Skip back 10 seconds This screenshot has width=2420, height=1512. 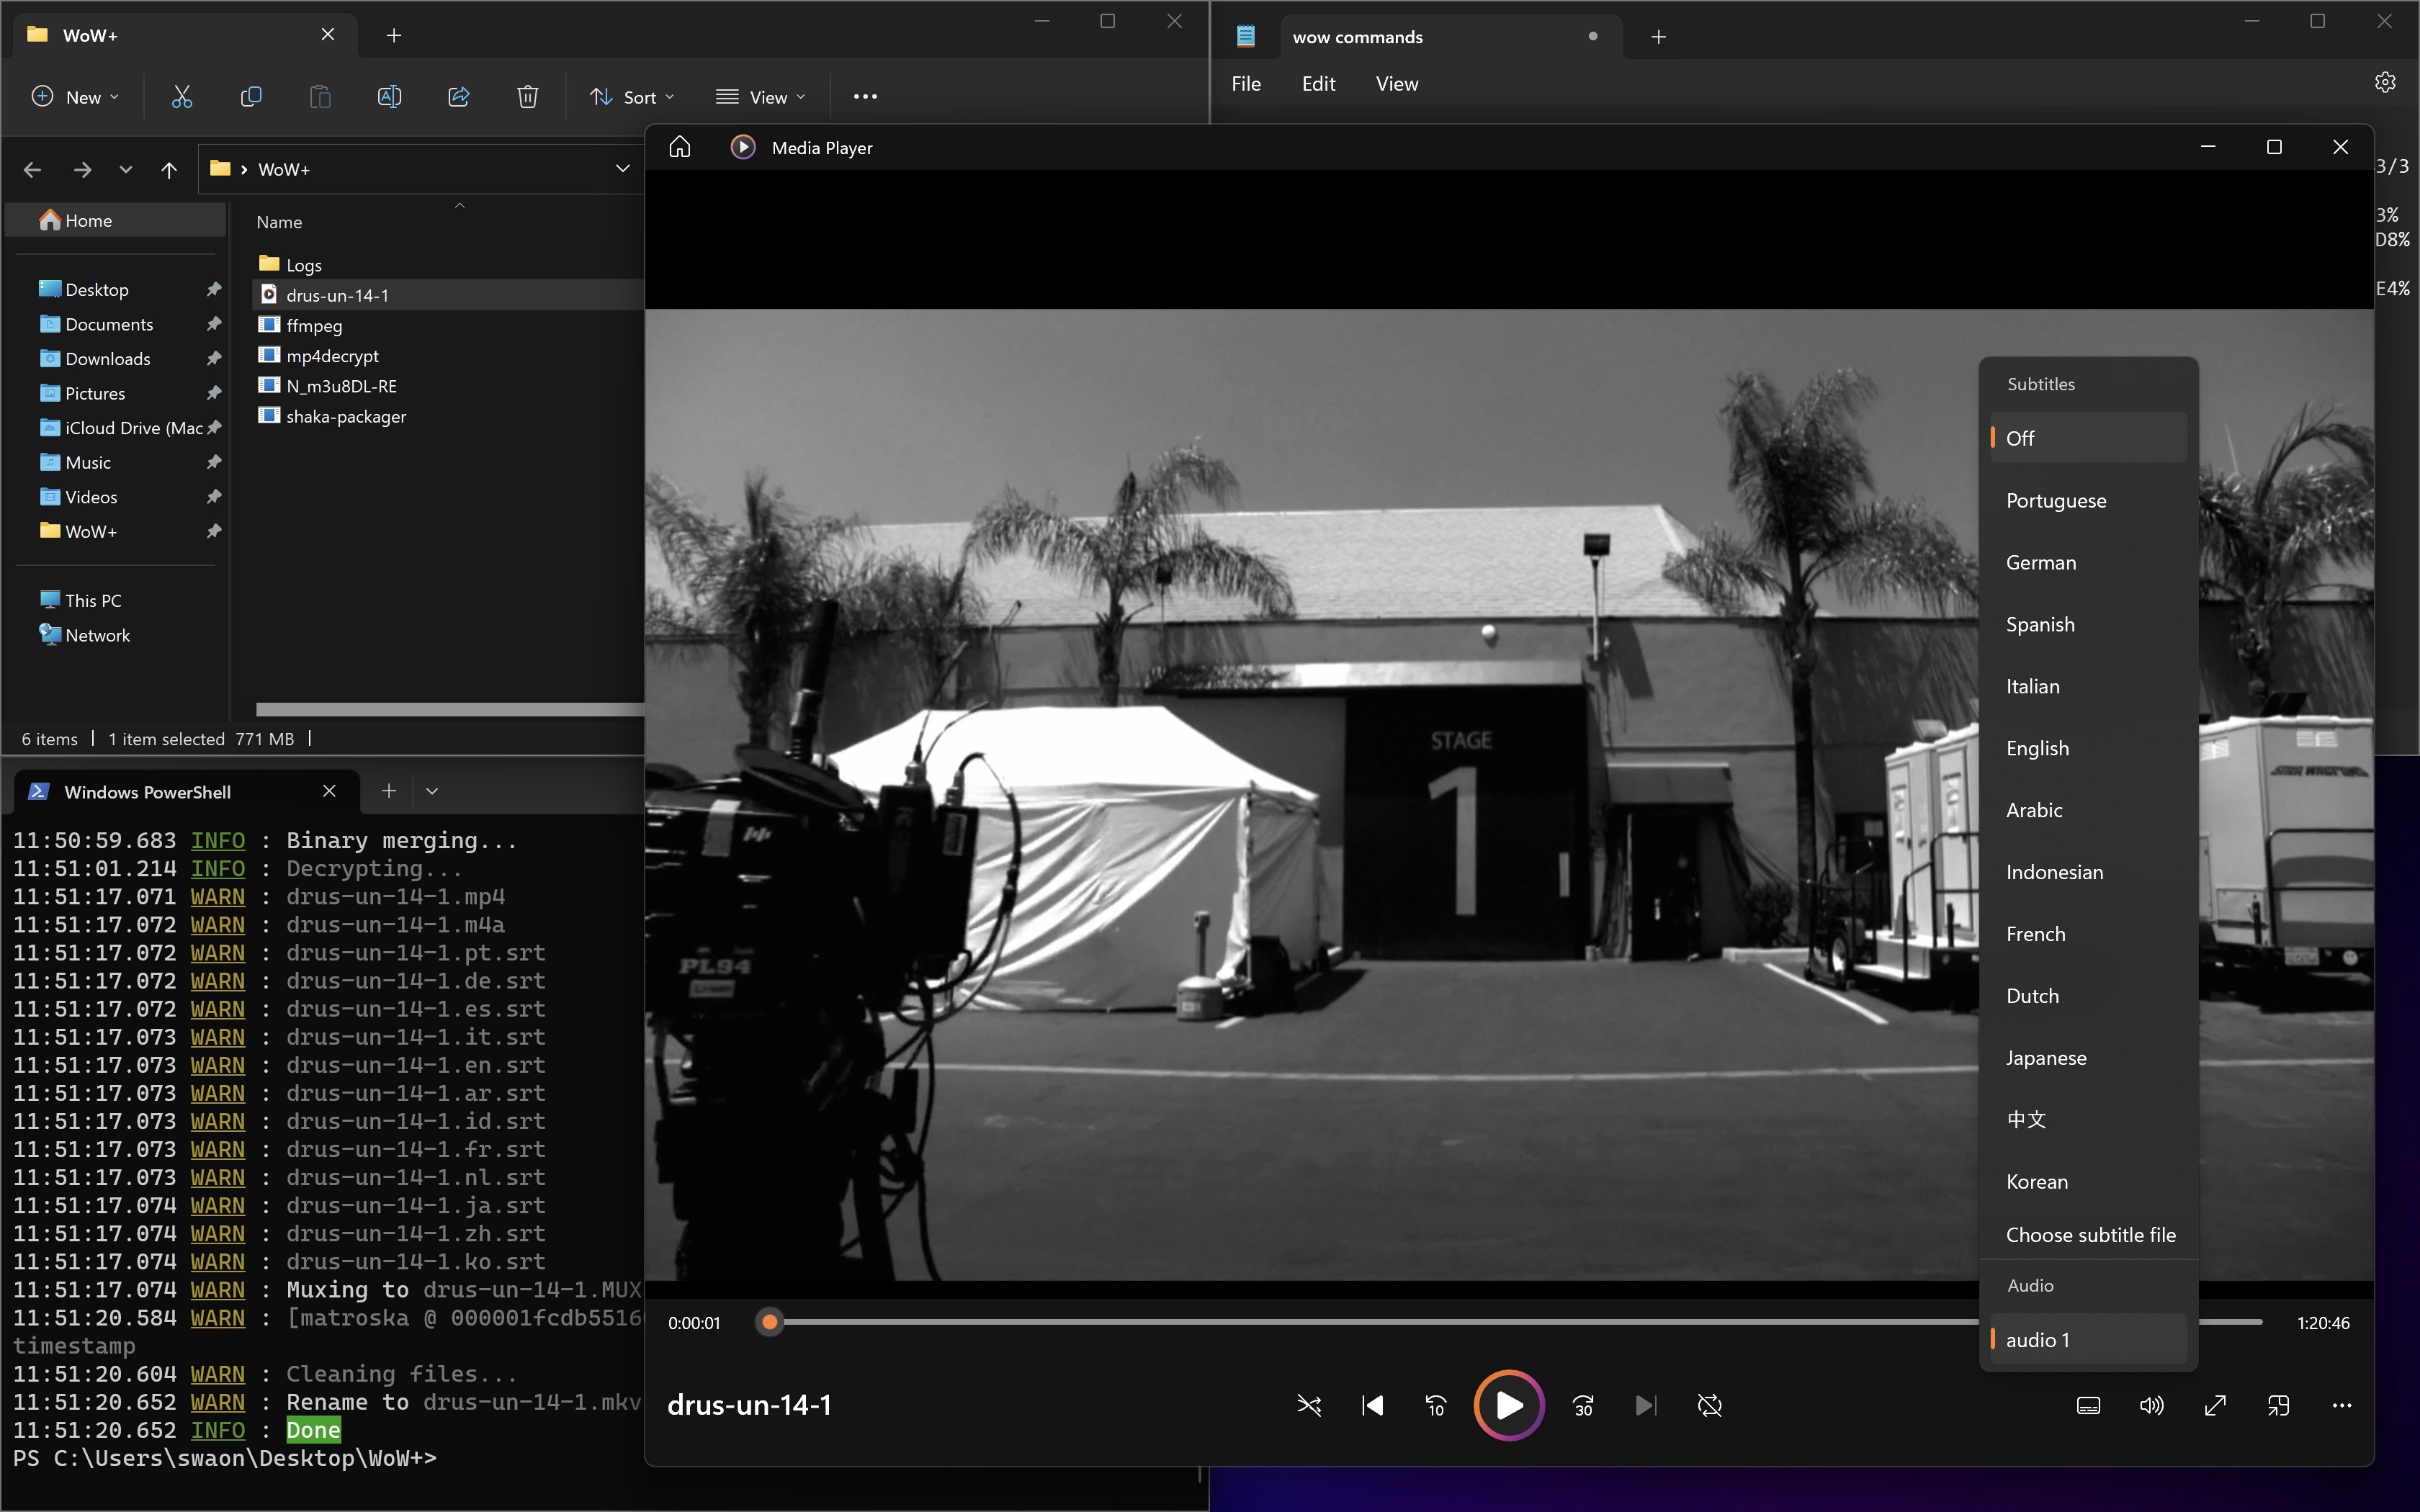click(x=1436, y=1405)
